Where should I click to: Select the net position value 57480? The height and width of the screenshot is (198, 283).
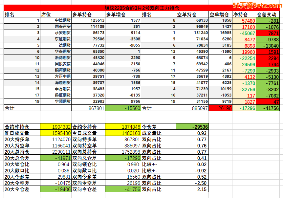tap(244, 21)
